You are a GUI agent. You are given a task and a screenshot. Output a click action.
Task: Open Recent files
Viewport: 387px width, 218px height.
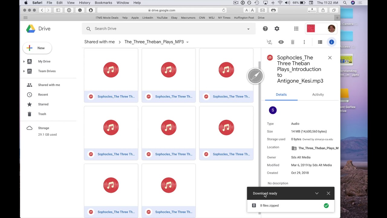click(43, 95)
